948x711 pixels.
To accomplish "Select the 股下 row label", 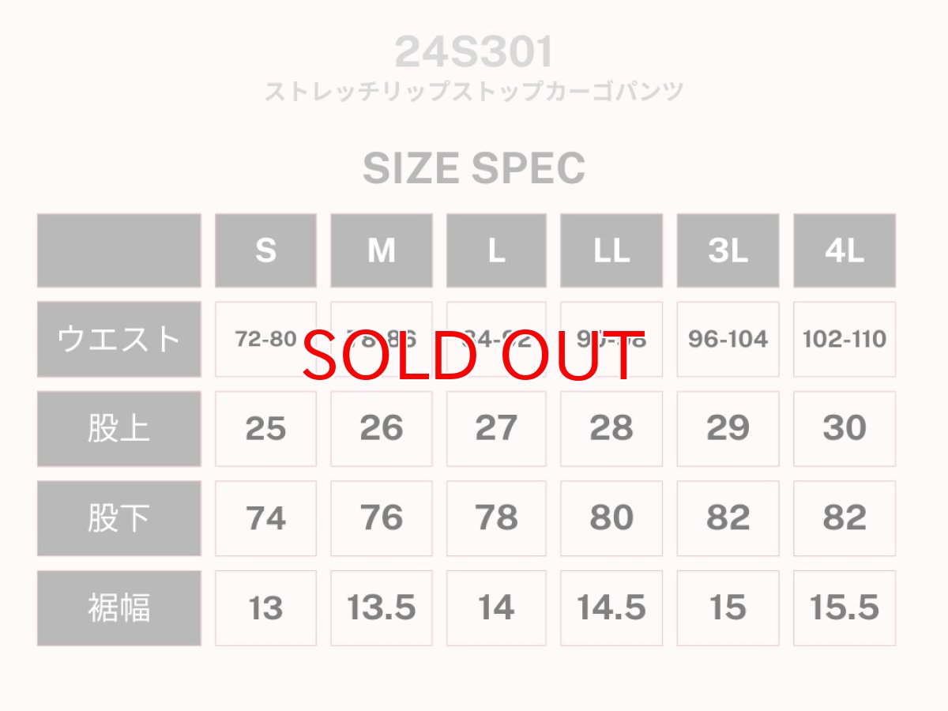I will click(x=118, y=518).
